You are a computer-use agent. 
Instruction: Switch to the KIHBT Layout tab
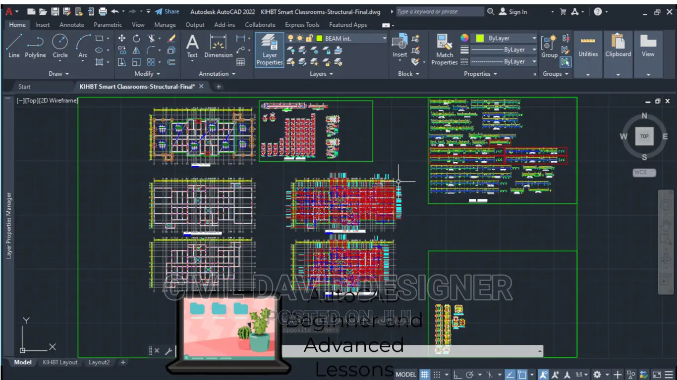pos(60,362)
